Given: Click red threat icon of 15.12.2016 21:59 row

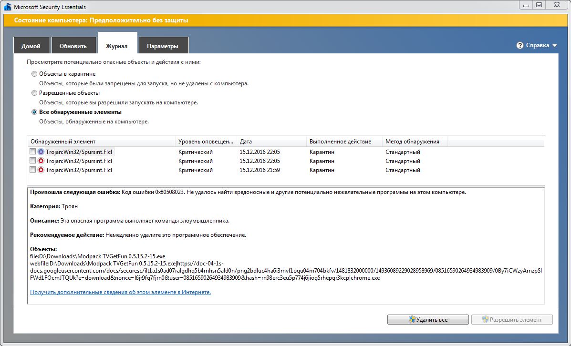Looking at the screenshot, I should pos(41,170).
